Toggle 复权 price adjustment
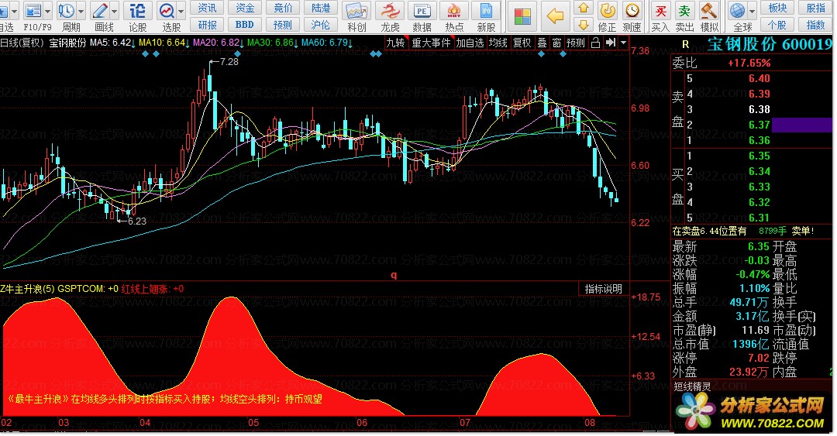The height and width of the screenshot is (436, 837). point(522,43)
